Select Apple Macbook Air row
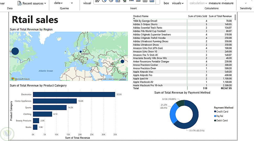The width and height of the screenshot is (254, 141). (182, 82)
